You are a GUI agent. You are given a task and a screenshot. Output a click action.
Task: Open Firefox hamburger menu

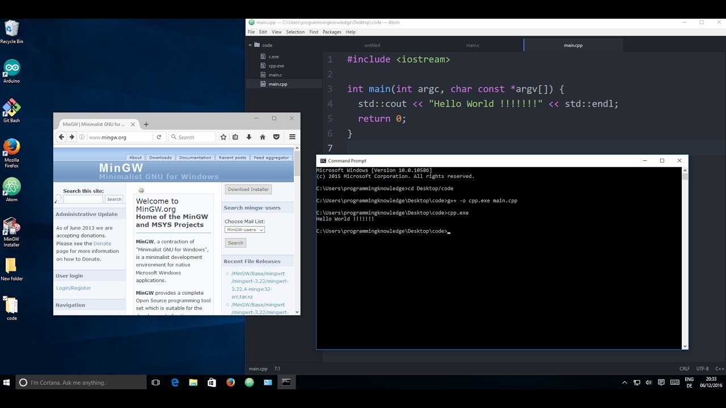click(x=292, y=137)
